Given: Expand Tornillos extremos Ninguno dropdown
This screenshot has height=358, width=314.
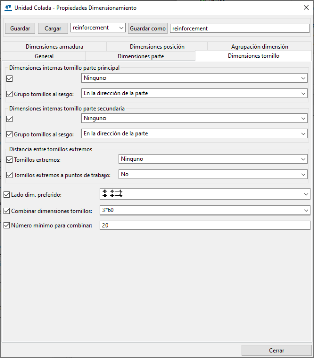Looking at the screenshot, I should [x=213, y=159].
